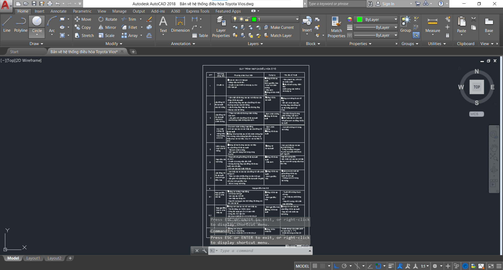503x270 pixels.
Task: Toggle lineweight display in status bar
Action: click(x=391, y=266)
